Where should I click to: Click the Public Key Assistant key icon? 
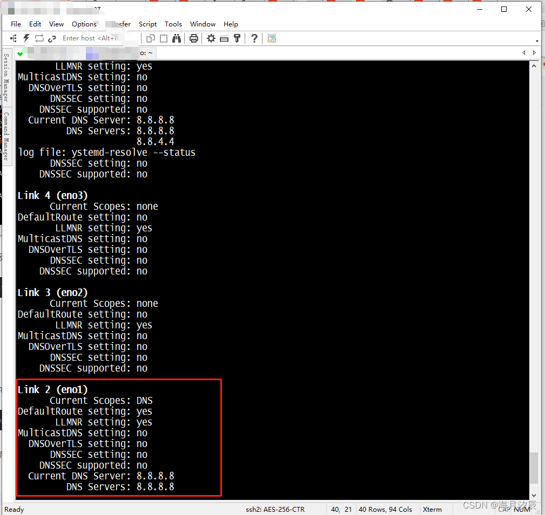(x=237, y=38)
